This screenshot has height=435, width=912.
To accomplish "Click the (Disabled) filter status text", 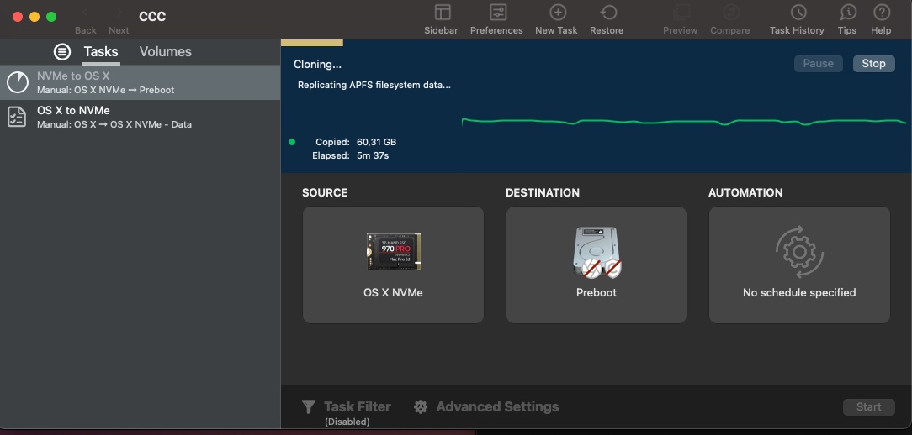I will 347,422.
